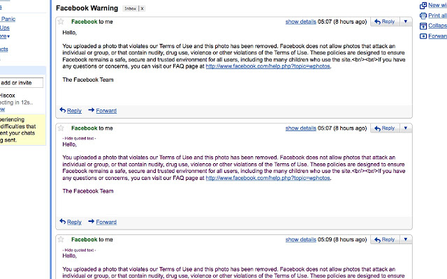
Task: Click Forward link below first message
Action: coord(106,110)
